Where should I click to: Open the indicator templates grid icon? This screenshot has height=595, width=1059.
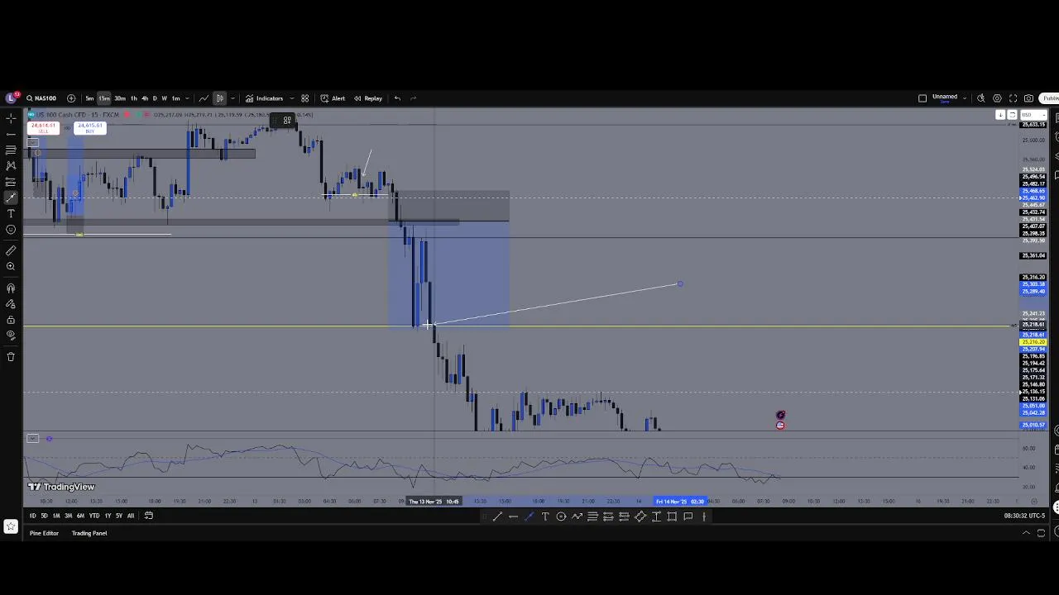pos(305,98)
